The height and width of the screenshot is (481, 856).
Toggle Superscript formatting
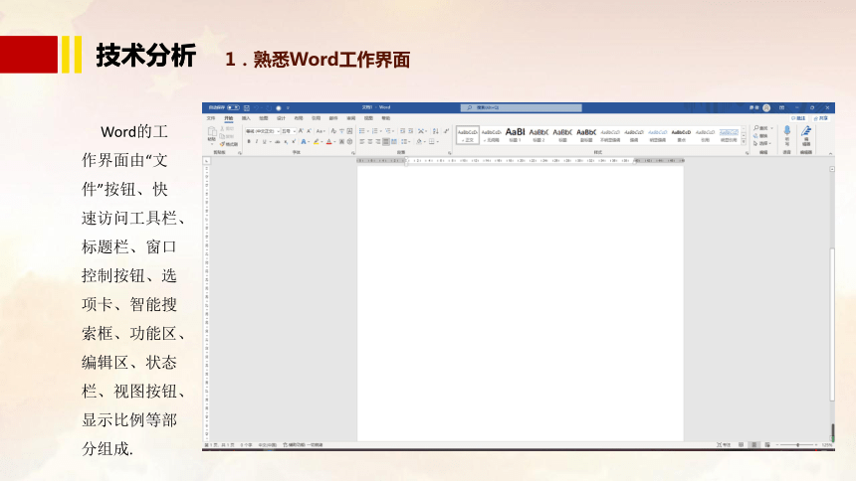[x=294, y=141]
